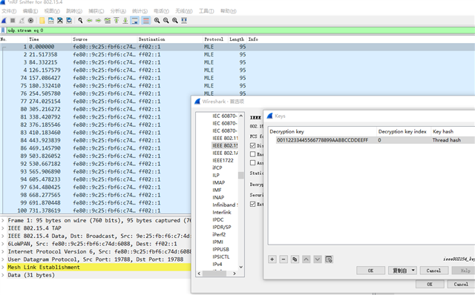This screenshot has height=295, width=475.
Task: Open a capture file from the toolbar
Action: (x=42, y=21)
